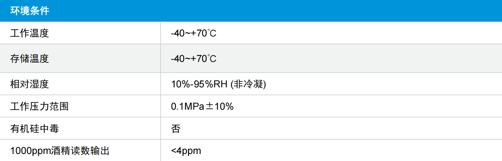502x161 pixels.
Task: Click the 环境条件 header title
Action: pyautogui.click(x=30, y=11)
